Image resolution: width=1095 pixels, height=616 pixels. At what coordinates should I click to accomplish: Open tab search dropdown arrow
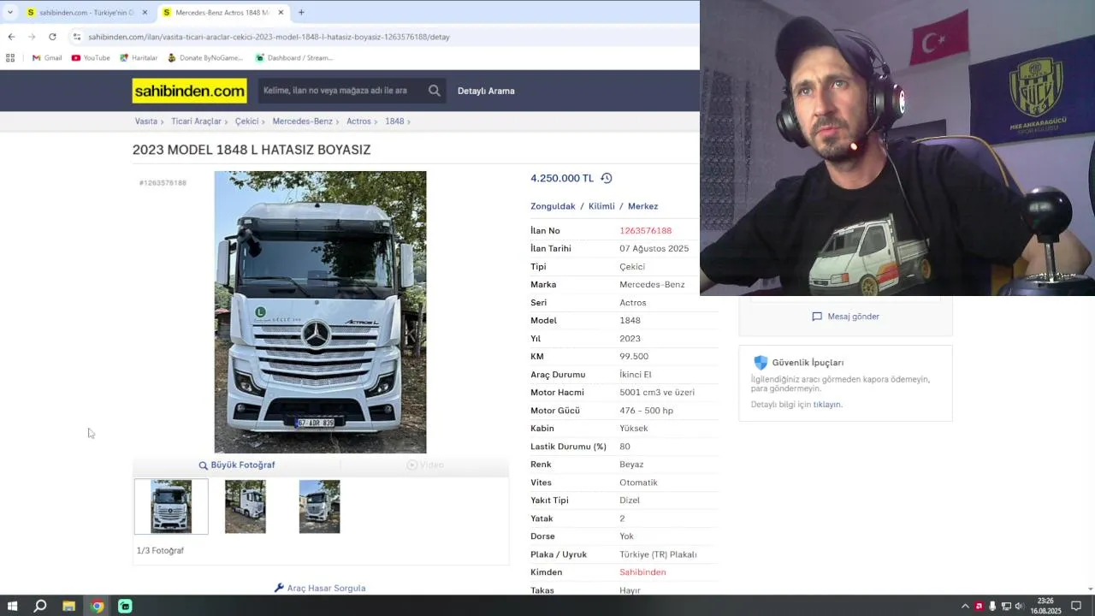coord(9,12)
